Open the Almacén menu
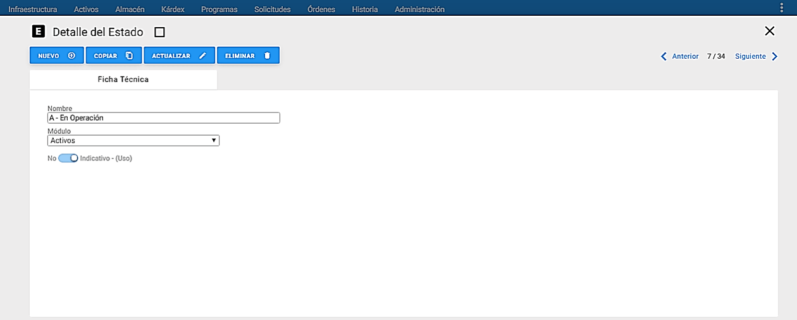Viewport: 797px width, 320px height. pos(130,9)
